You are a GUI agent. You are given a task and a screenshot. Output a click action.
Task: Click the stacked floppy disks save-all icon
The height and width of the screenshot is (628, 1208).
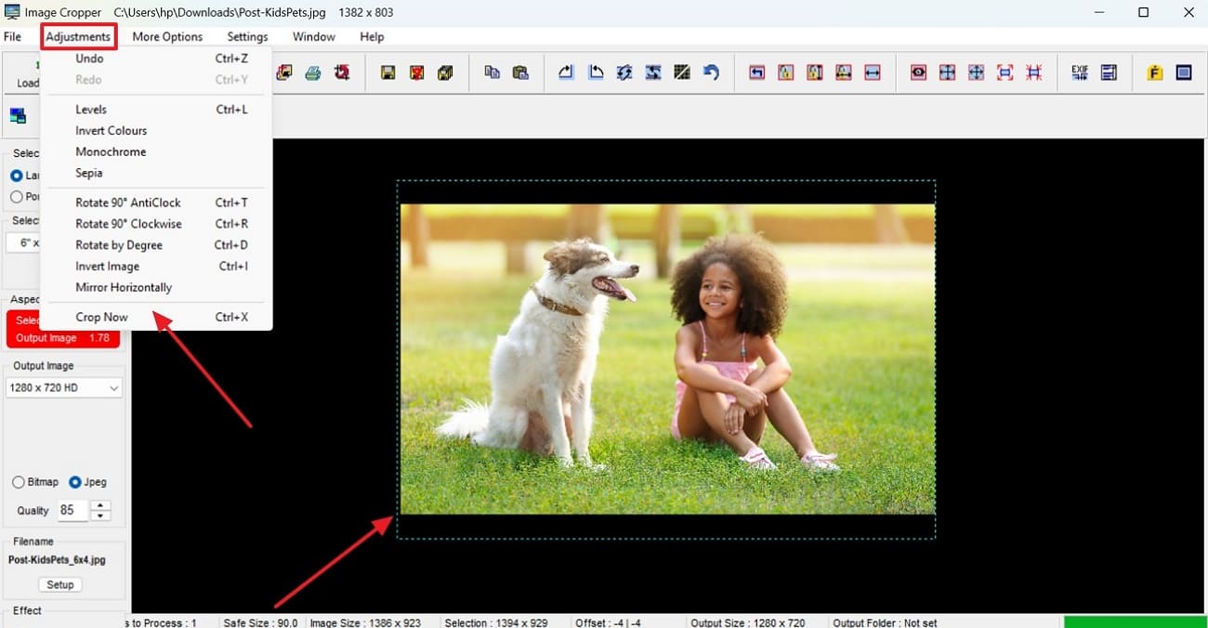tap(445, 72)
